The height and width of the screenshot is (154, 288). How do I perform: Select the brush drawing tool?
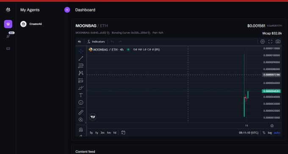[x=81, y=88]
